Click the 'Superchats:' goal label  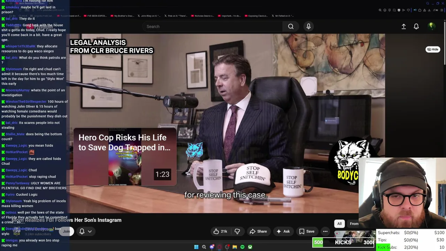[x=389, y=233]
